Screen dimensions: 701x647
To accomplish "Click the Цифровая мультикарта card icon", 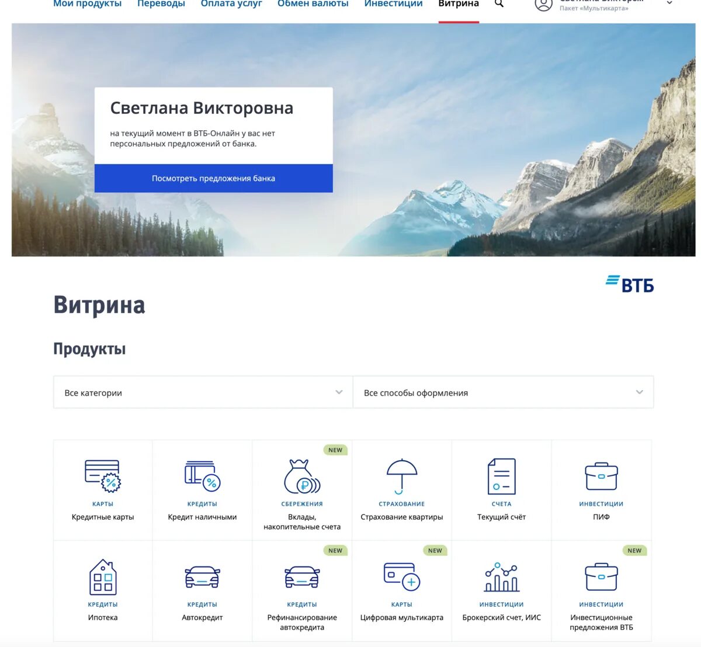I will (402, 577).
